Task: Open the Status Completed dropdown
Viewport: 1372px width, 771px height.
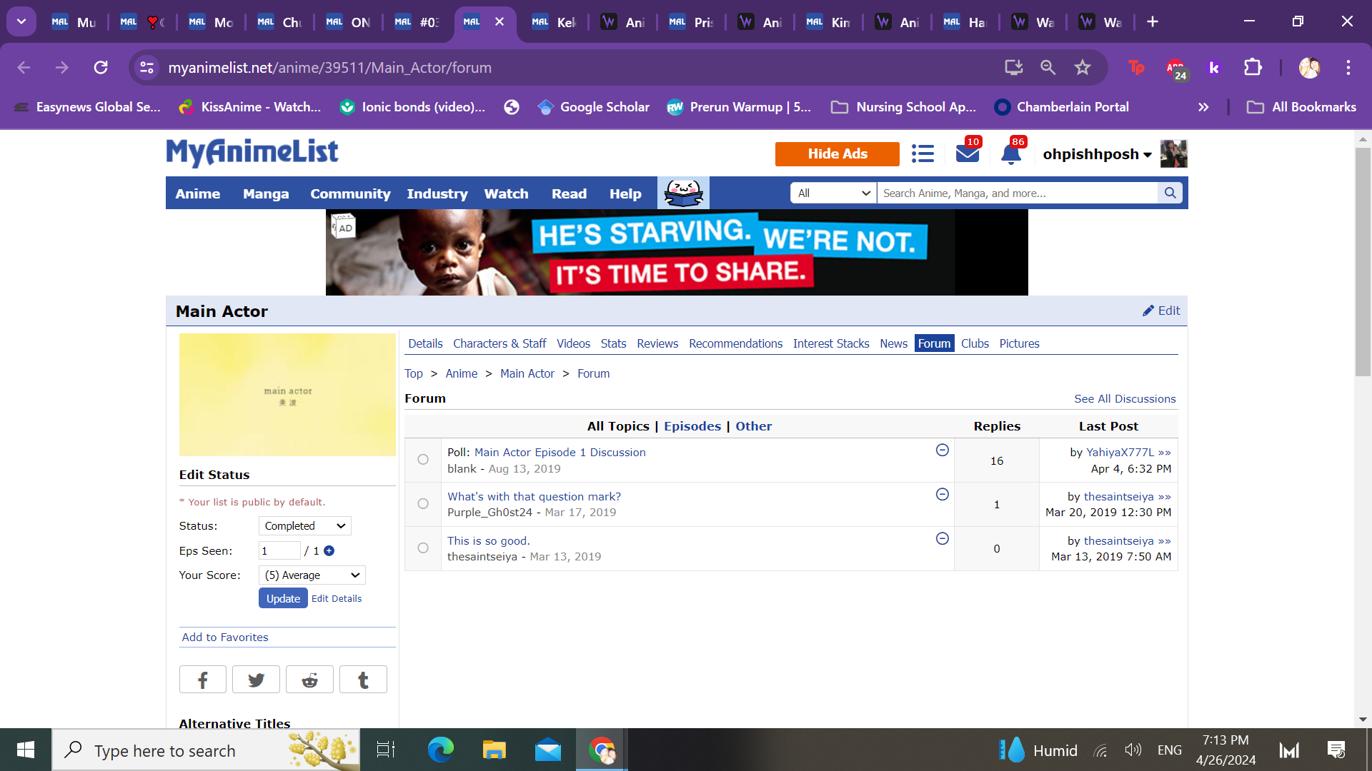Action: pyautogui.click(x=304, y=526)
